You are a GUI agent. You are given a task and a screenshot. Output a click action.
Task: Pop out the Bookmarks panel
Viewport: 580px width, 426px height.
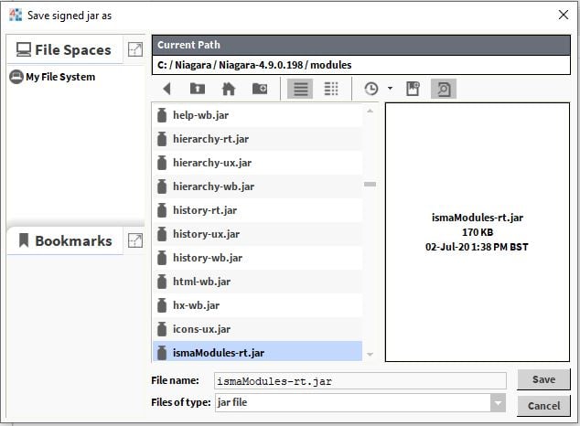point(135,240)
